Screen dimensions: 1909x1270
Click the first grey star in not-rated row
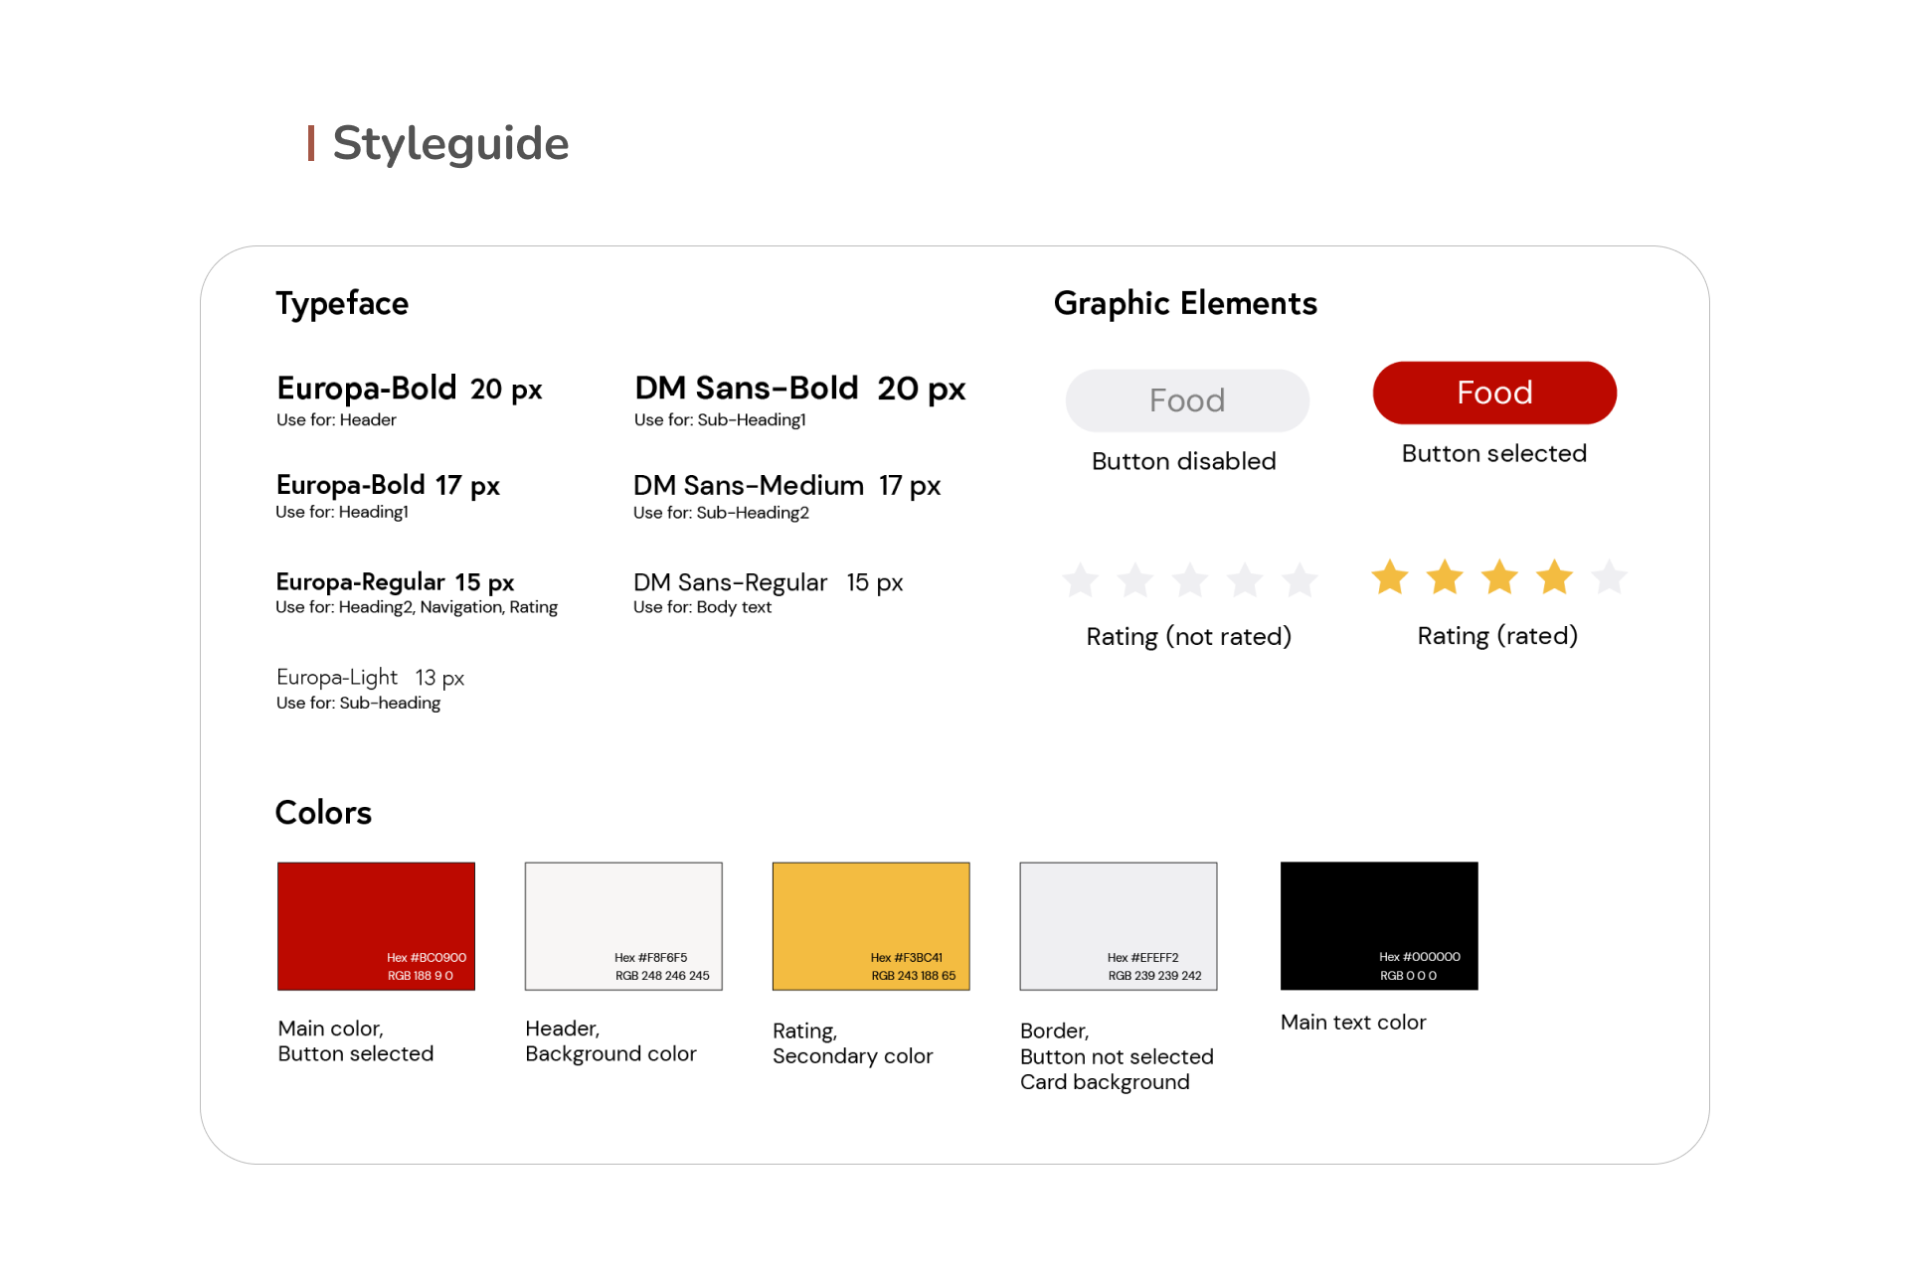pyautogui.click(x=1080, y=580)
